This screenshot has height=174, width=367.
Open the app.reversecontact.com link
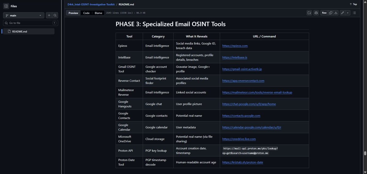[243, 81]
